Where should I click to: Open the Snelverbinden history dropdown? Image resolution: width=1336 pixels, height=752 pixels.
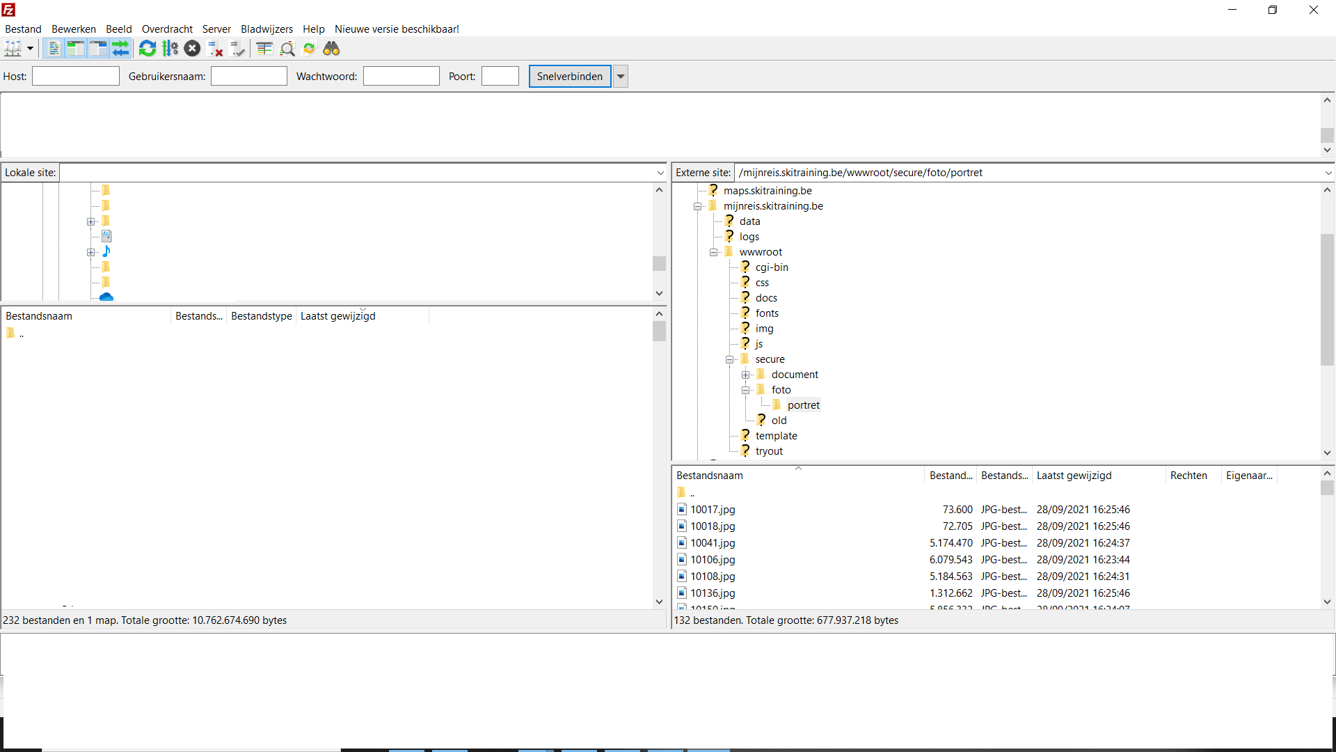coord(620,77)
